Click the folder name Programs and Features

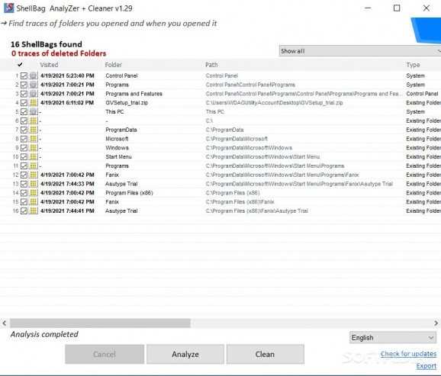tap(134, 94)
